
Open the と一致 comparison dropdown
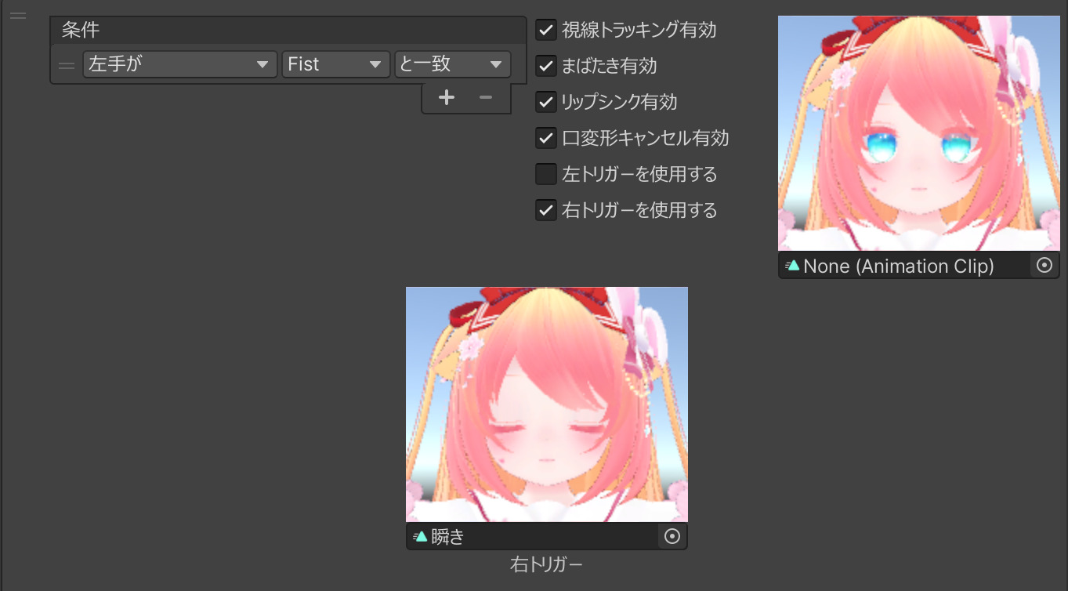pyautogui.click(x=452, y=64)
